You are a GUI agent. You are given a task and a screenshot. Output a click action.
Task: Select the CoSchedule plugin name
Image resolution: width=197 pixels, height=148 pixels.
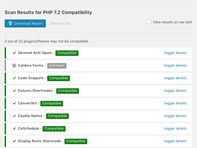click(29, 129)
